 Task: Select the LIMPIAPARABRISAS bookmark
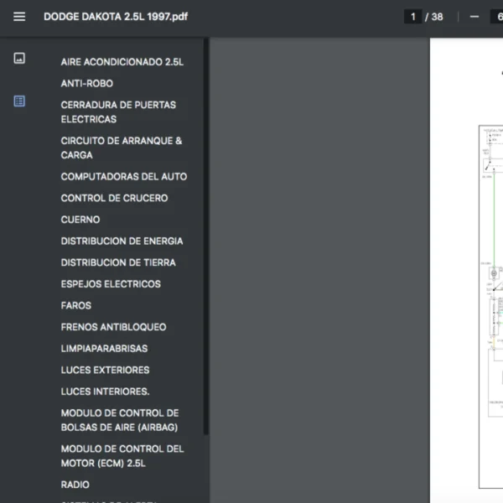pos(104,349)
